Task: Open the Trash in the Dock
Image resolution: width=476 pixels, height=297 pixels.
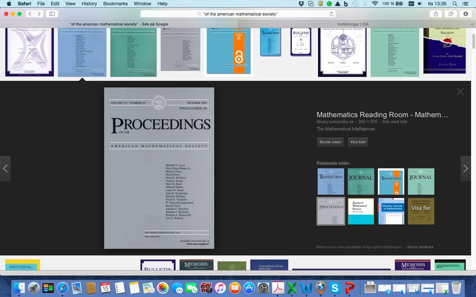Action: point(456,288)
